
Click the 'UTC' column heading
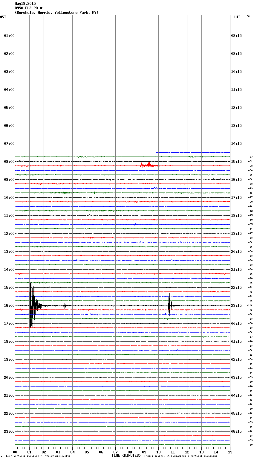237,17
